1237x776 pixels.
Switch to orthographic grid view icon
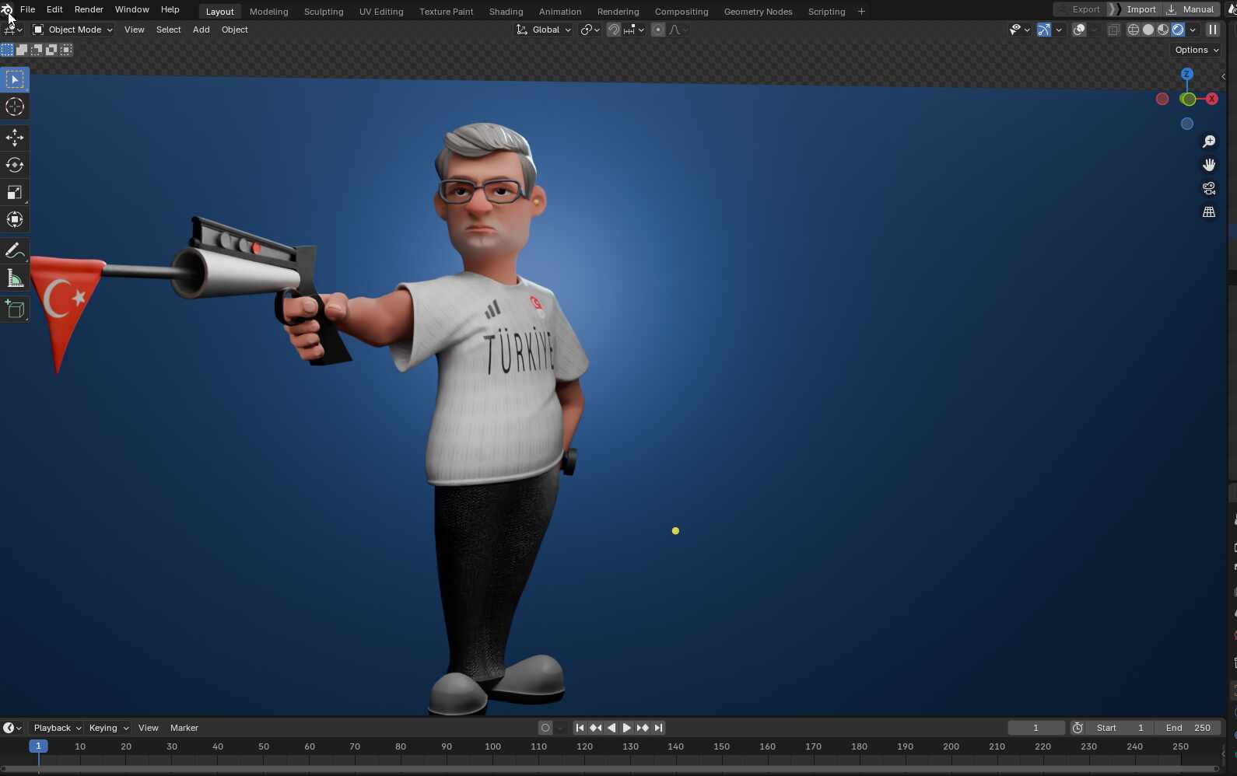click(1209, 211)
